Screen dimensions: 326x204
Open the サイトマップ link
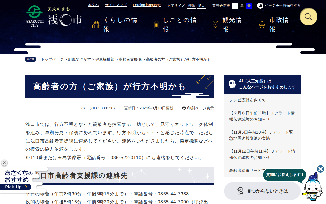pyautogui.click(x=116, y=5)
